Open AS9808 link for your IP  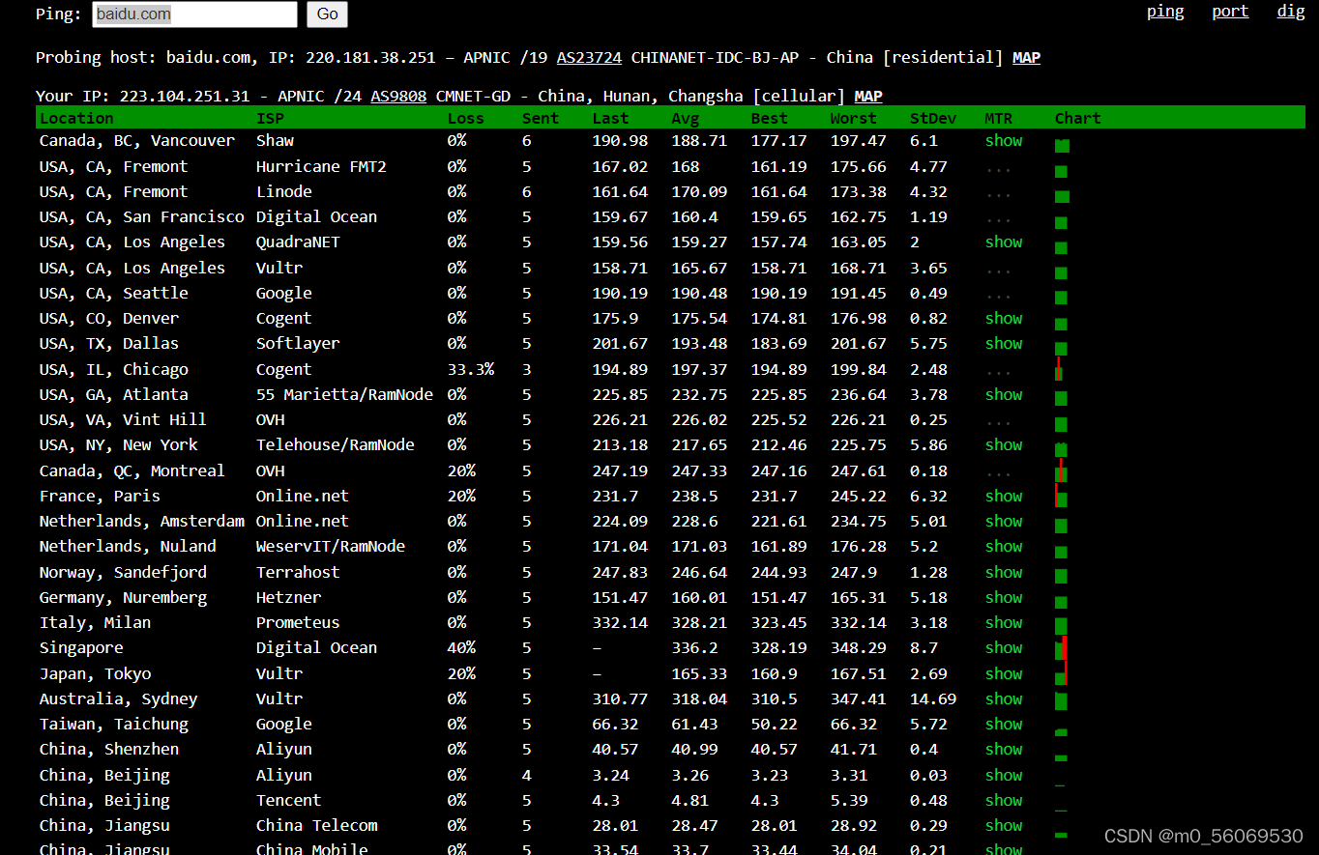[x=398, y=96]
